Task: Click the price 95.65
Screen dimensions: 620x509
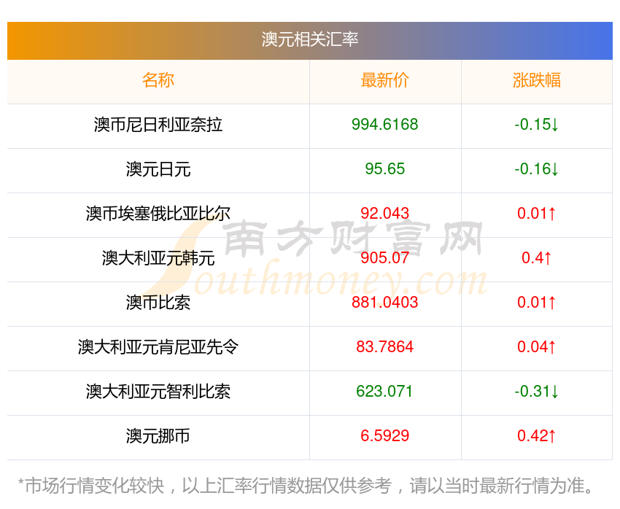Action: click(x=384, y=169)
